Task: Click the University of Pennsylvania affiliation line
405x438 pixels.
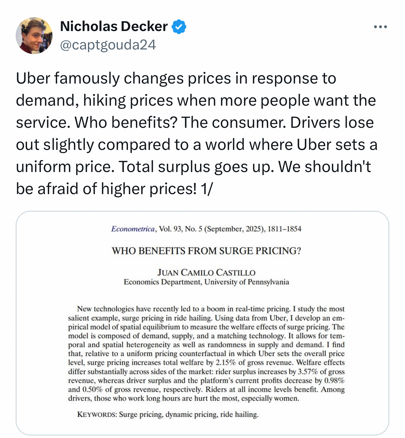Action: point(206,282)
